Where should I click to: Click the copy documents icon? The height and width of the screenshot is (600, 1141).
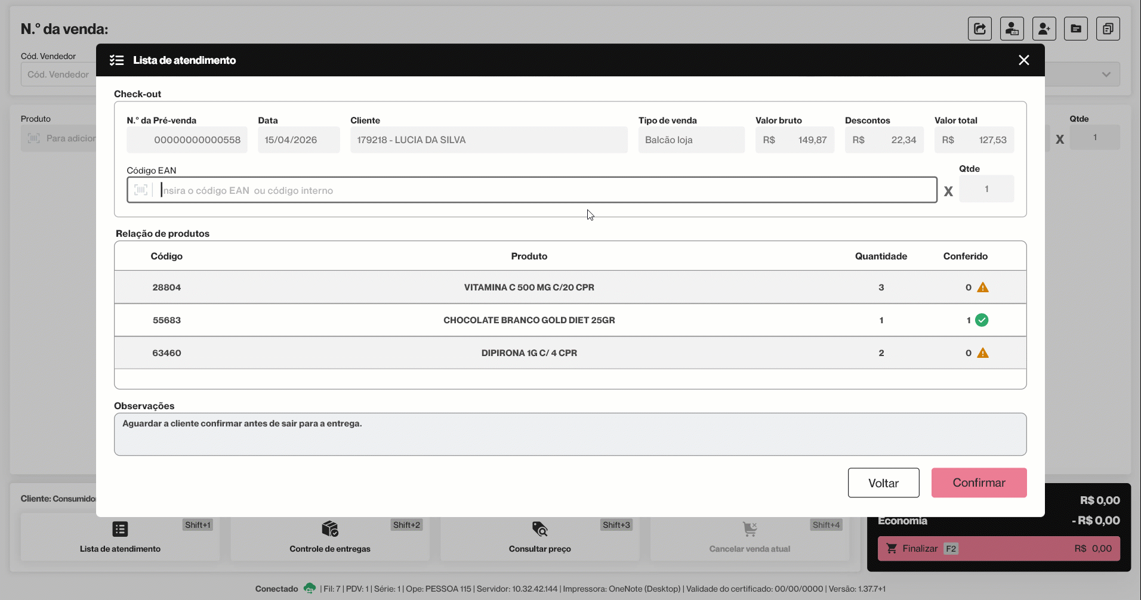pos(1108,29)
